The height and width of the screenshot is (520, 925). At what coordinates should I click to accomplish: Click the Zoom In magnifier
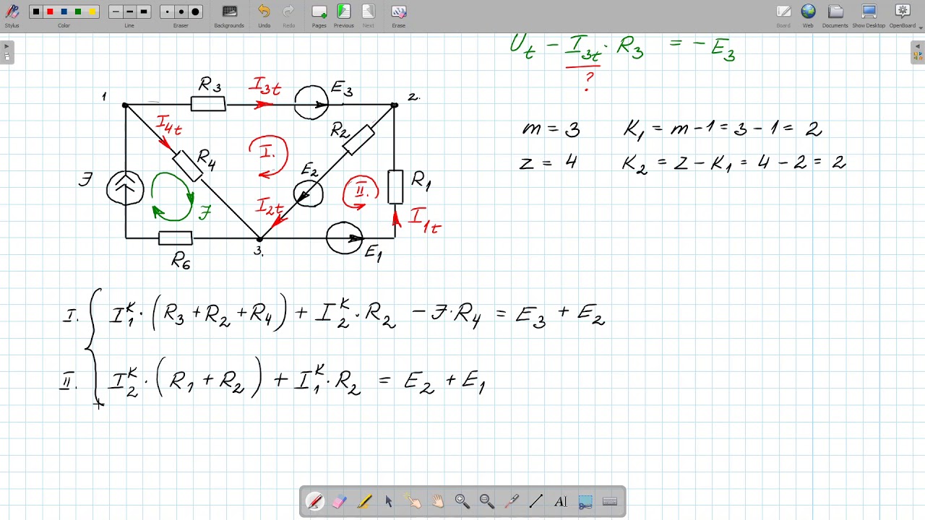tap(462, 501)
